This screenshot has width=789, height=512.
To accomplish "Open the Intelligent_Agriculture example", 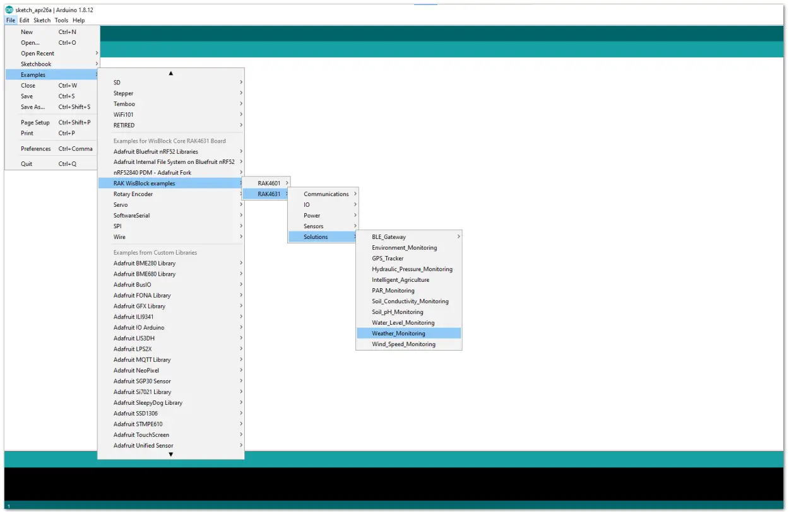I will tap(409, 280).
